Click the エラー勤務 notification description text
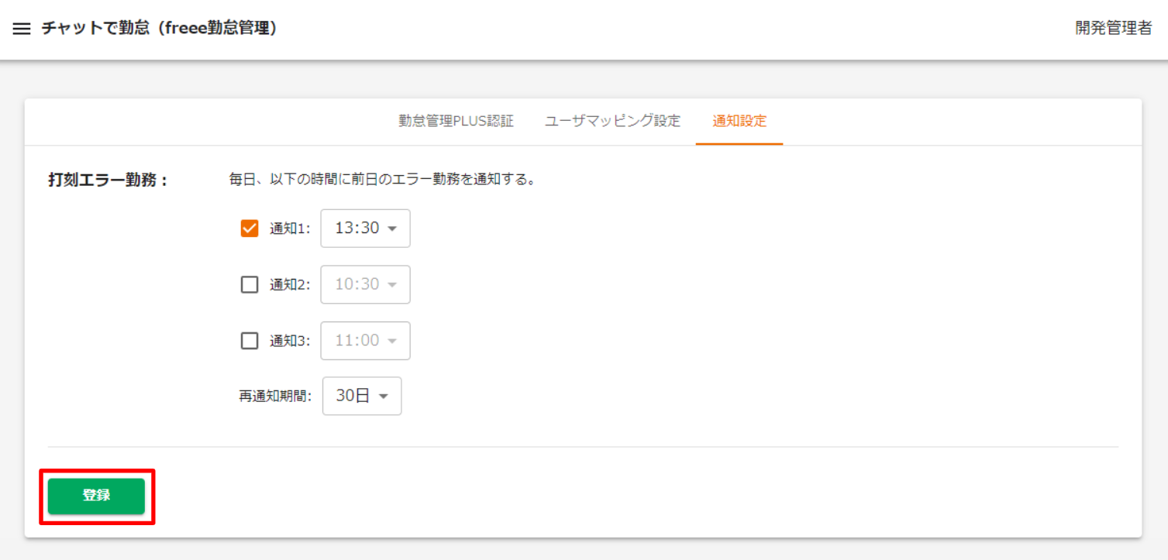The image size is (1168, 560). pos(383,180)
